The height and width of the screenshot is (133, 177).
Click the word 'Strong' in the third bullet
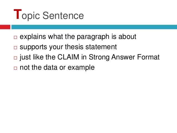[99, 57]
